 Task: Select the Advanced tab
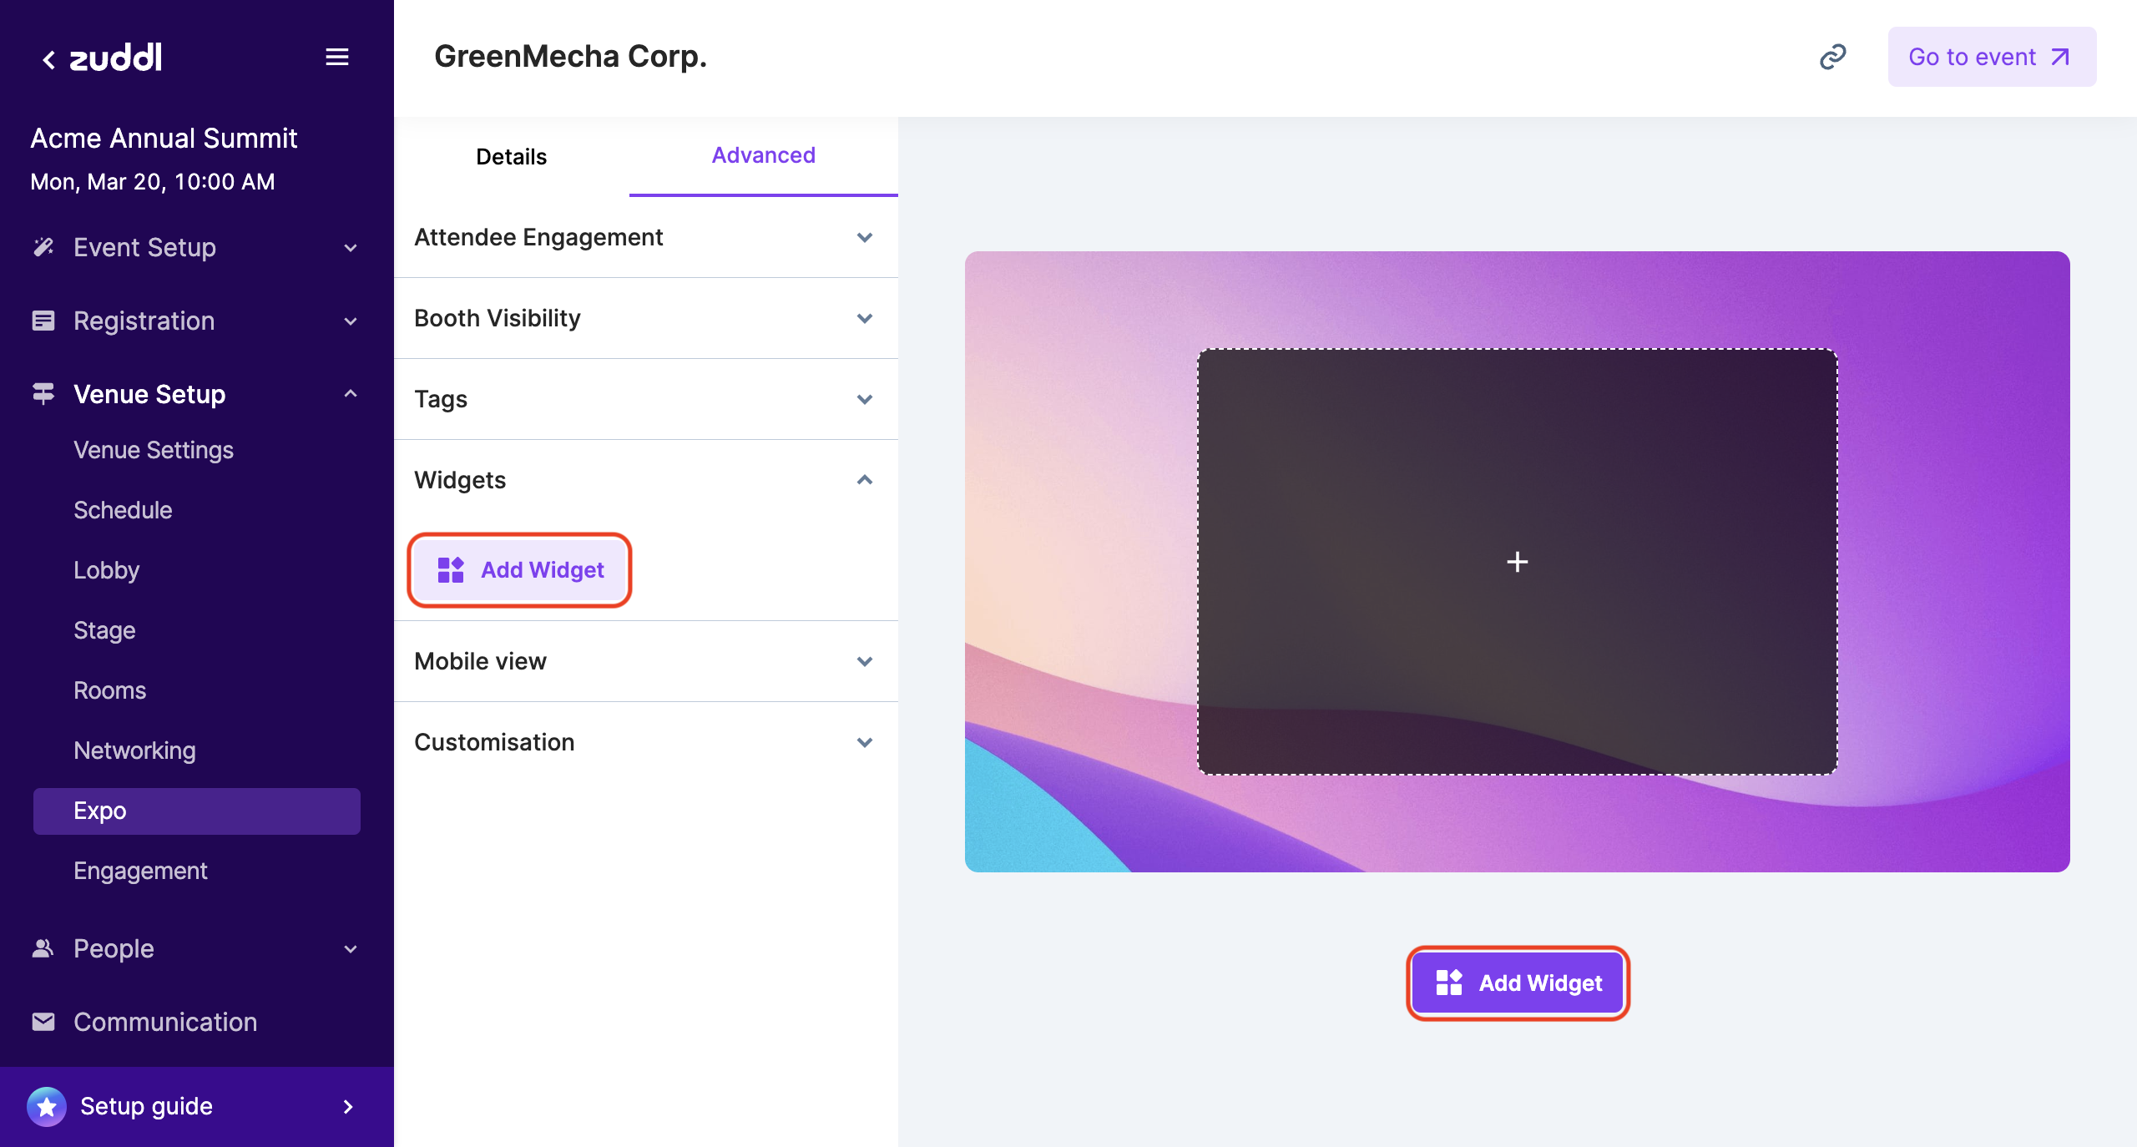pyautogui.click(x=763, y=155)
